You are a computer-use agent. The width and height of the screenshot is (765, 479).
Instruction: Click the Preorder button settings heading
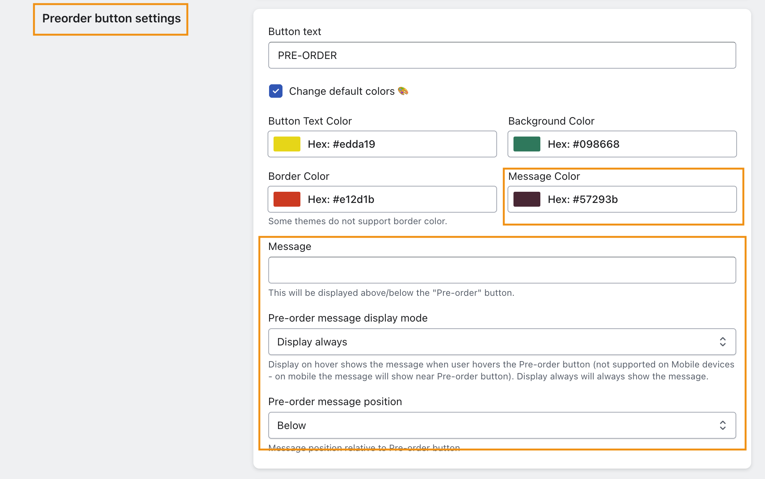click(111, 18)
